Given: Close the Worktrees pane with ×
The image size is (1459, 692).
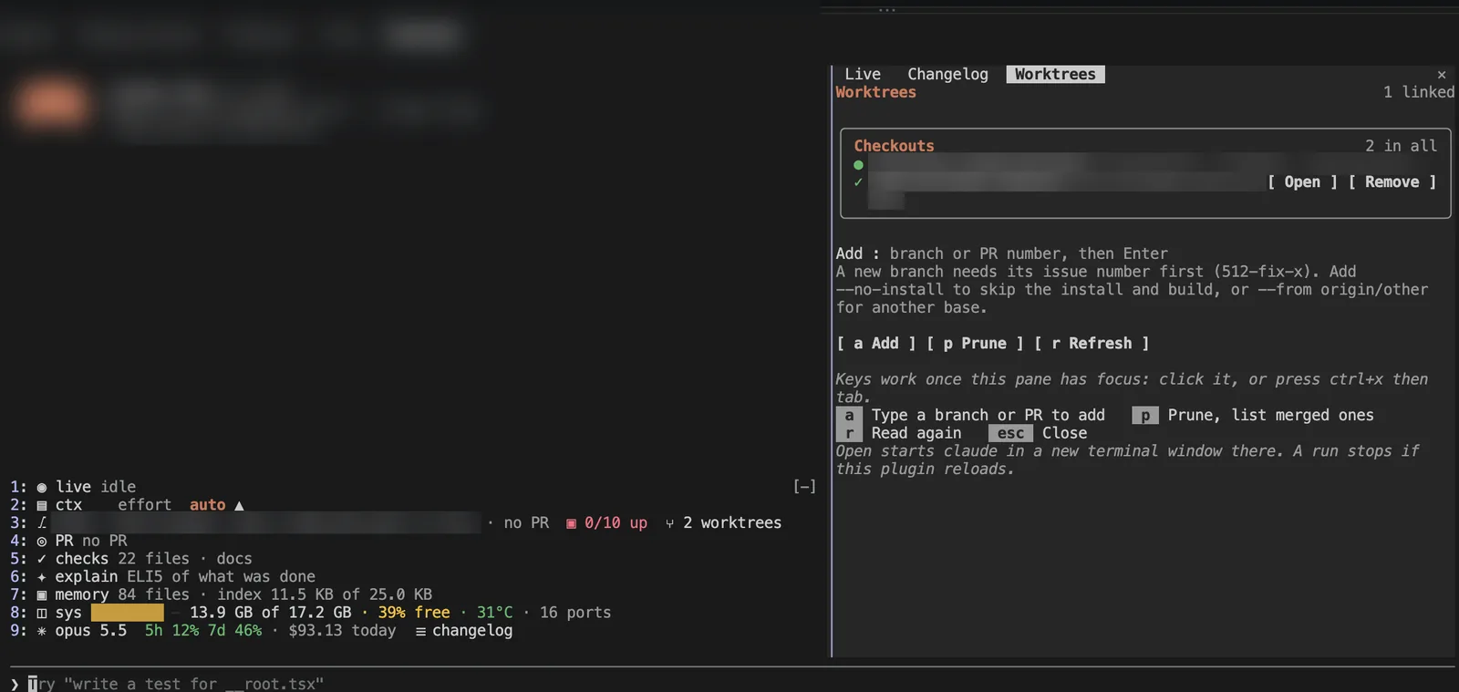Looking at the screenshot, I should pyautogui.click(x=1442, y=75).
